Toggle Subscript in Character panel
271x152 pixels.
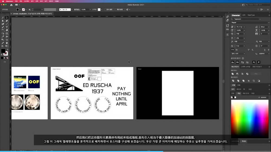click(x=253, y=50)
